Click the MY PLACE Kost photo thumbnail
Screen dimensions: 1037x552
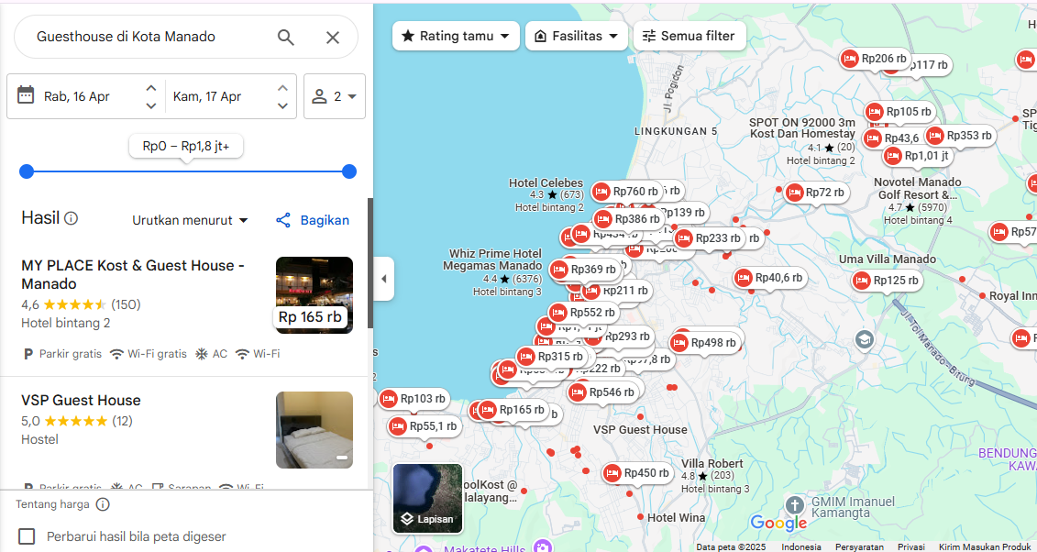(314, 295)
